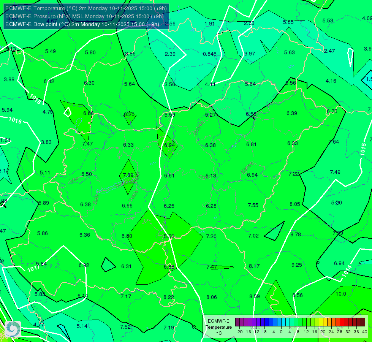Click the 7.20 grid value

(x=211, y=236)
